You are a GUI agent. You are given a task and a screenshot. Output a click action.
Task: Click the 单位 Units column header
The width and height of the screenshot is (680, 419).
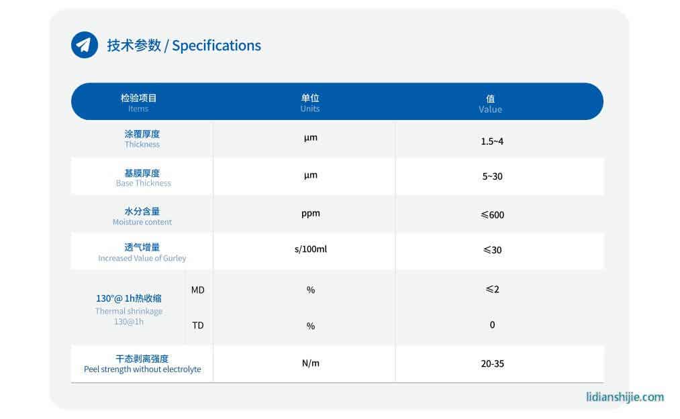[x=309, y=101]
